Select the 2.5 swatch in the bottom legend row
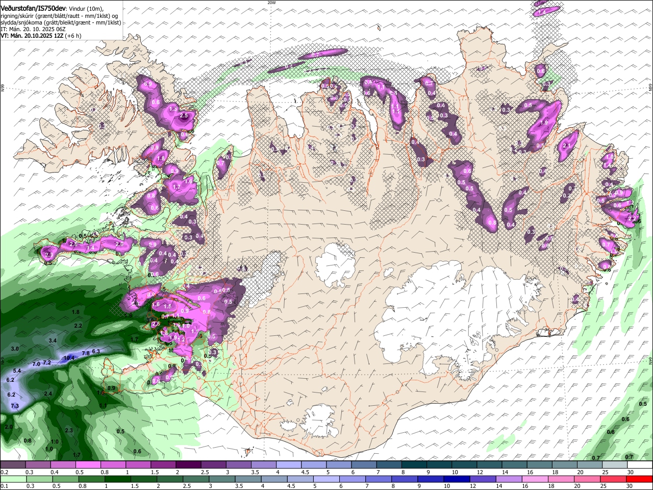Screen dimensions: 653x490 196,479
